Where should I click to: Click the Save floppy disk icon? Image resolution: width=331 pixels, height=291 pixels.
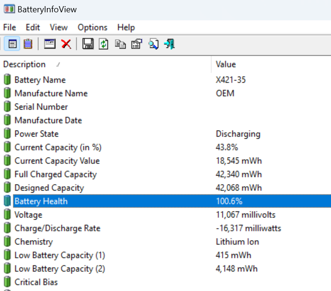click(88, 44)
